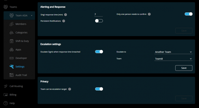
Task: Toggle Escalate Signls when response time breached
Action: pos(99,52)
